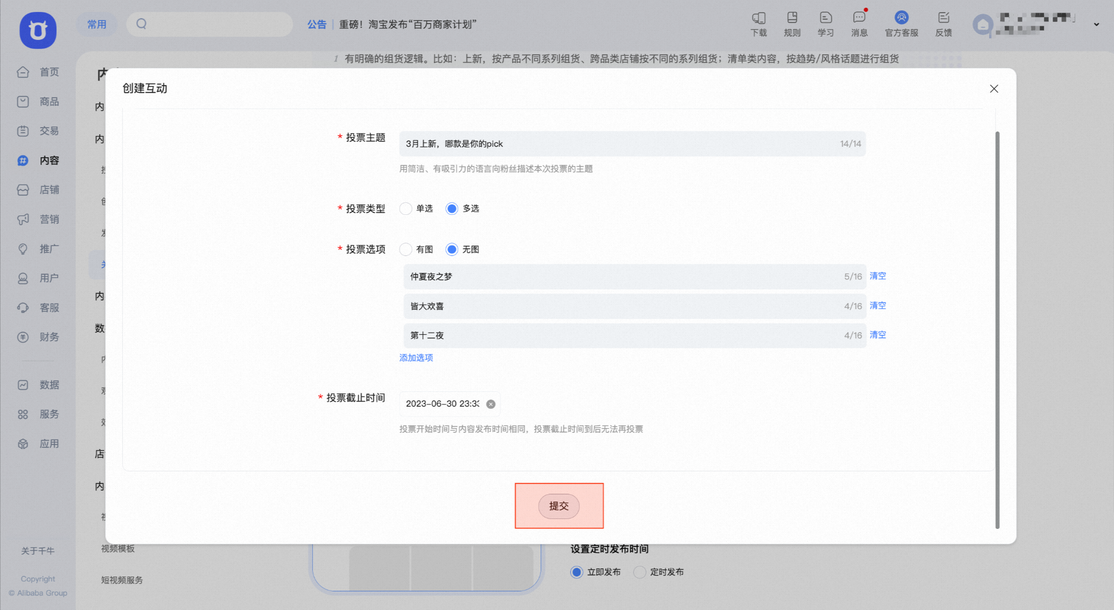Open the 投票截止时间 date picker
Screen dimensions: 1114x610
point(450,404)
